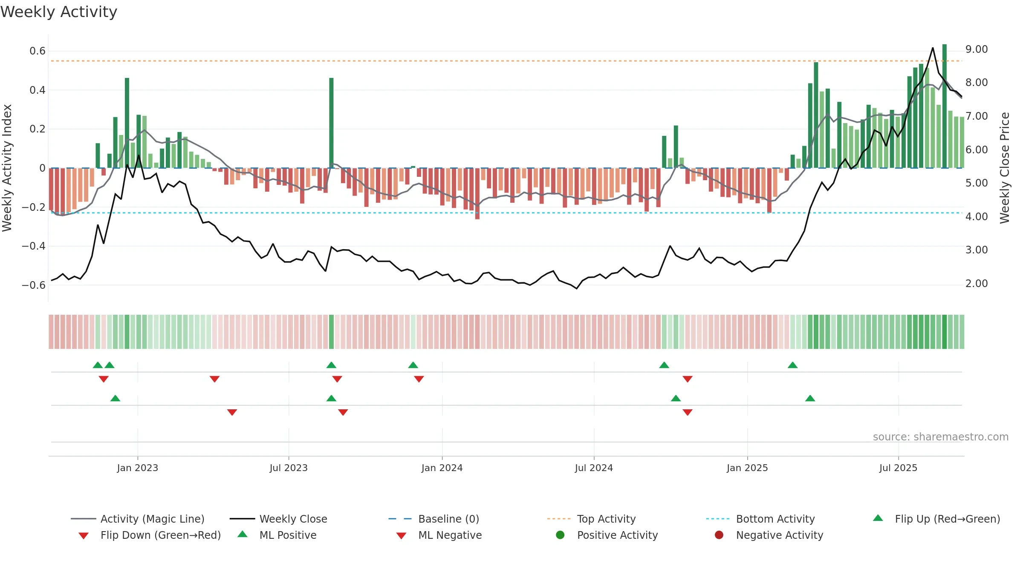Toggle the ML Positive legend entry

pos(277,535)
